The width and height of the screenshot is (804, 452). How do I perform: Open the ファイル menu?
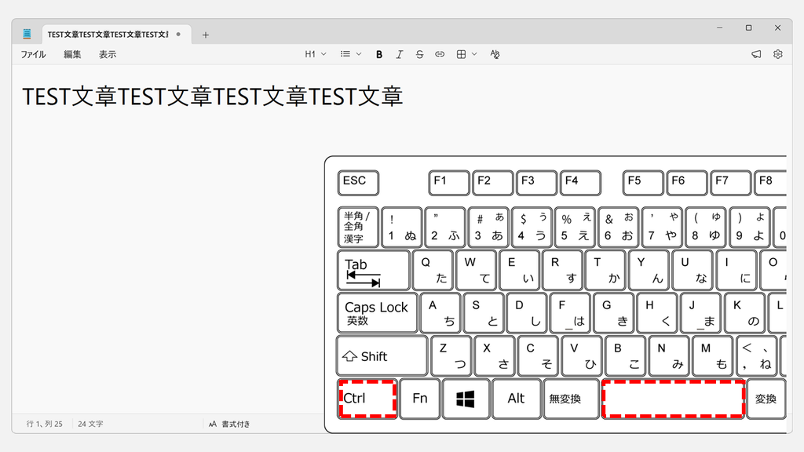[33, 54]
